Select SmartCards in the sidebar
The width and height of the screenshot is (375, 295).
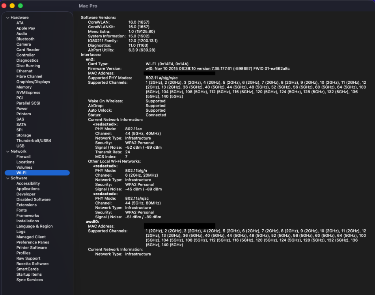click(x=27, y=269)
